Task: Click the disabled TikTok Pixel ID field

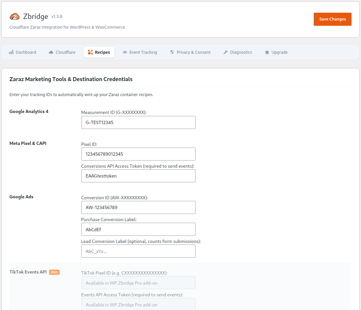Action: click(138, 283)
